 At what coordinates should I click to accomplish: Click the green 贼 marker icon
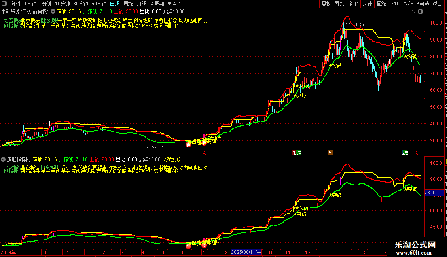coord(405,153)
